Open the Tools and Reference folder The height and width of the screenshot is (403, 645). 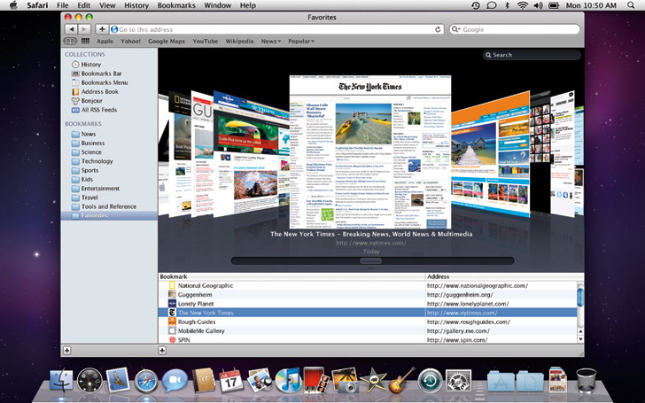pyautogui.click(x=109, y=206)
